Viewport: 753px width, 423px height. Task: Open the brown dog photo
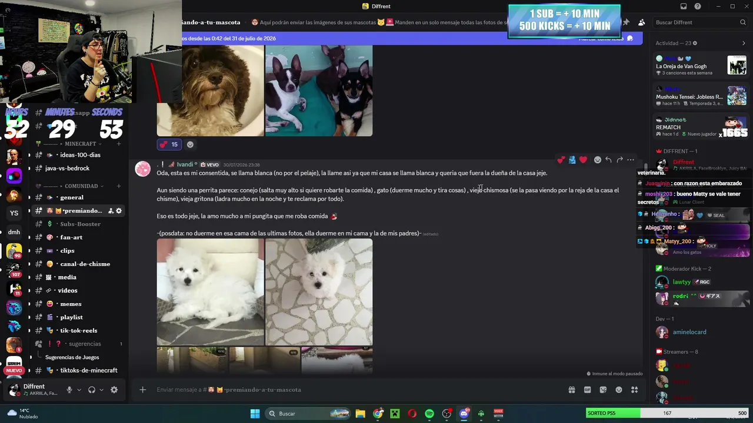(210, 91)
